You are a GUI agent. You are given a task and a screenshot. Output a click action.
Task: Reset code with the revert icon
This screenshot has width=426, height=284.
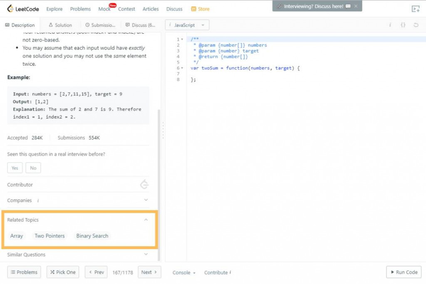pyautogui.click(x=416, y=25)
